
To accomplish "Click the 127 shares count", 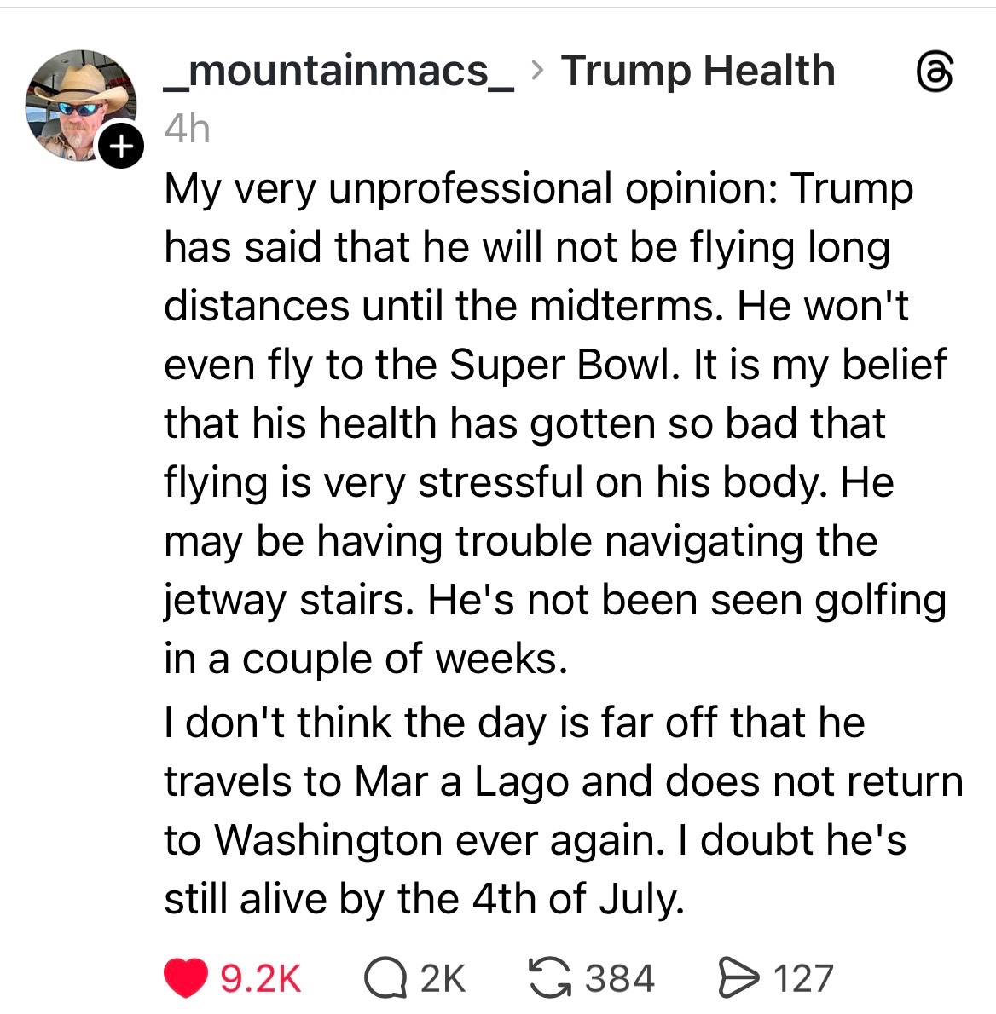I will pyautogui.click(x=802, y=978).
